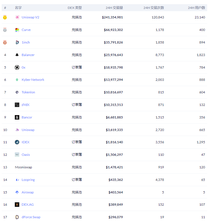This screenshot has width=210, height=221.
Task: Click the DEX 类型 column header
Action: (75, 8)
